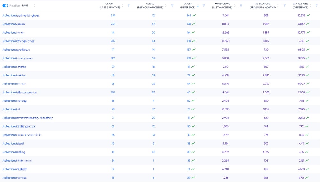Click the IMPRESSIONS (LAST 6 MONTHS) header text
The image size is (320, 184).
point(222,5)
